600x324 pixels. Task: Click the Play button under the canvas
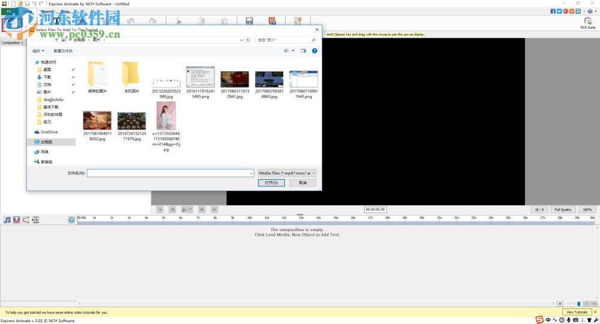click(184, 210)
